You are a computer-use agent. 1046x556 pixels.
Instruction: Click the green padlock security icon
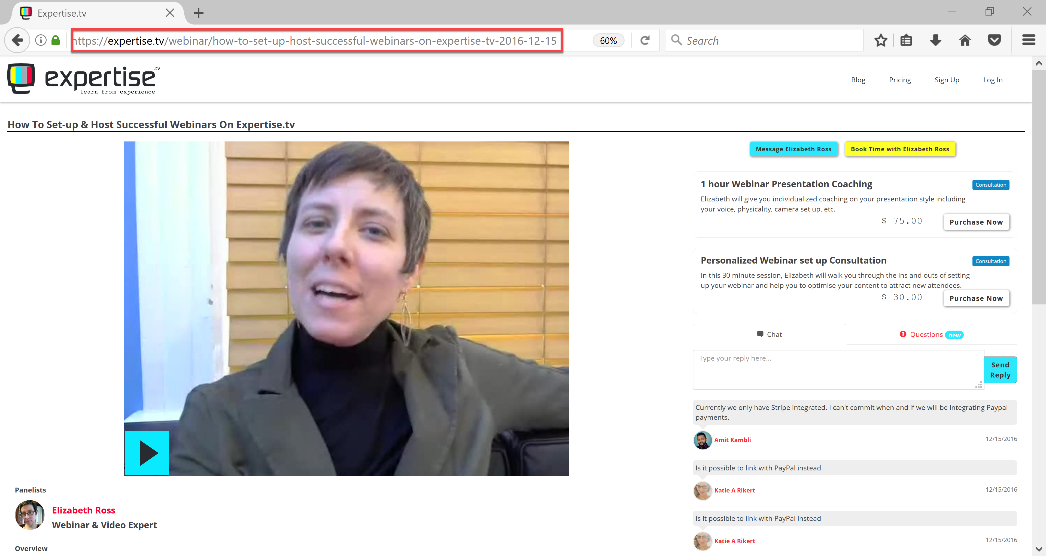coord(56,40)
